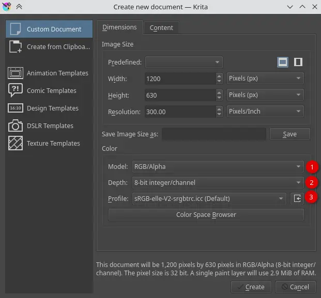
Task: Switch to the Content tab
Action: (x=161, y=27)
